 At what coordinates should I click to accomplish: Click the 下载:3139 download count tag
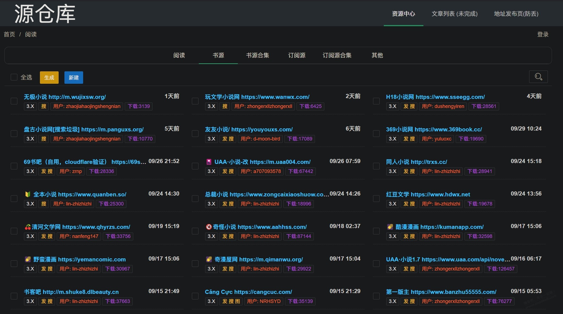pyautogui.click(x=138, y=106)
